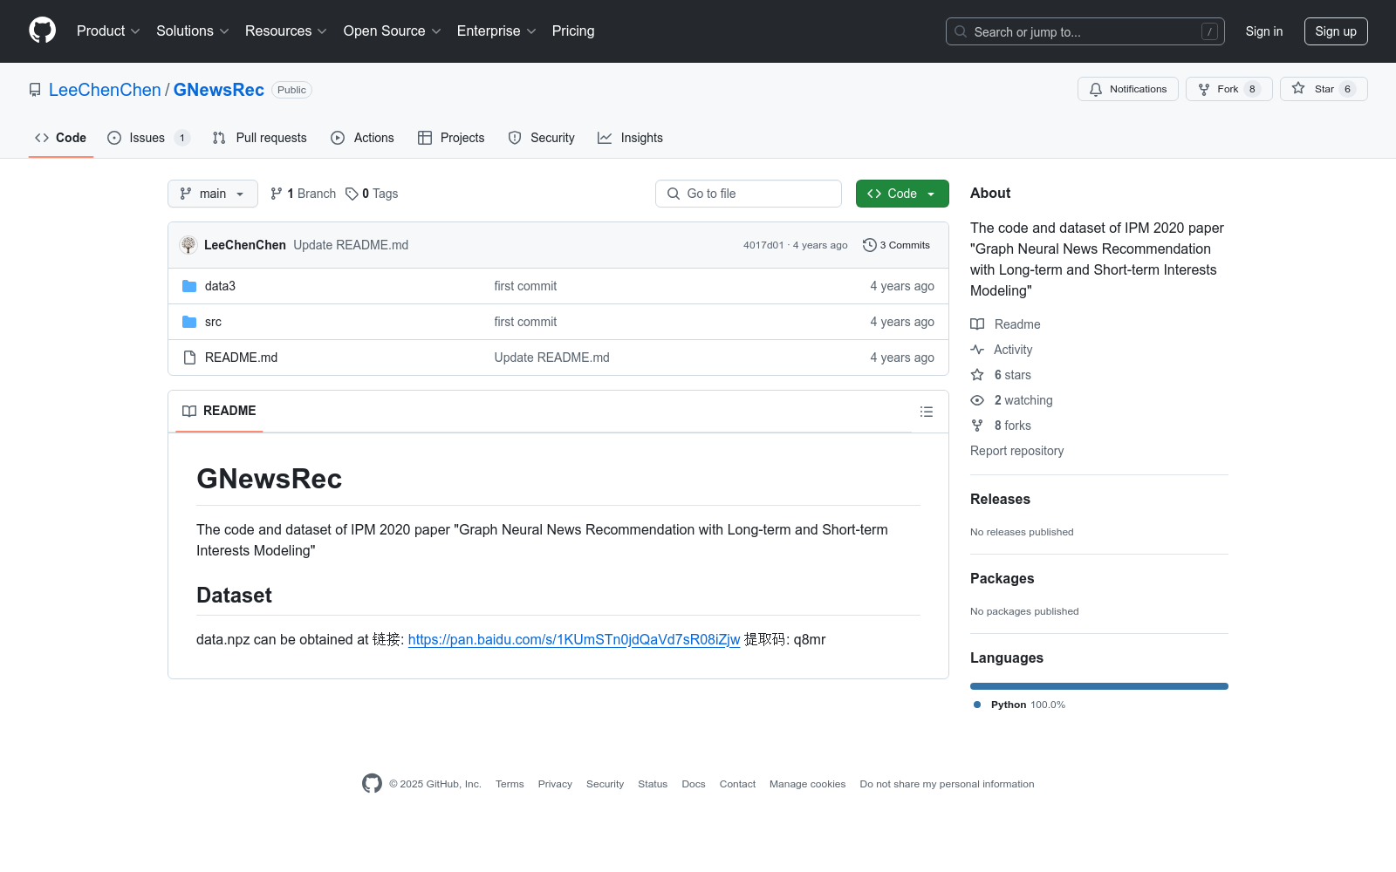
Task: Focus the Go to file field
Action: tap(749, 194)
